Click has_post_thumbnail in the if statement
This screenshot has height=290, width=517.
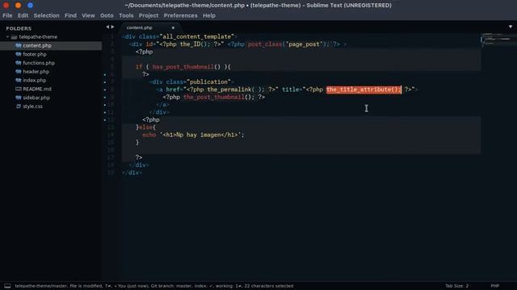pyautogui.click(x=183, y=67)
